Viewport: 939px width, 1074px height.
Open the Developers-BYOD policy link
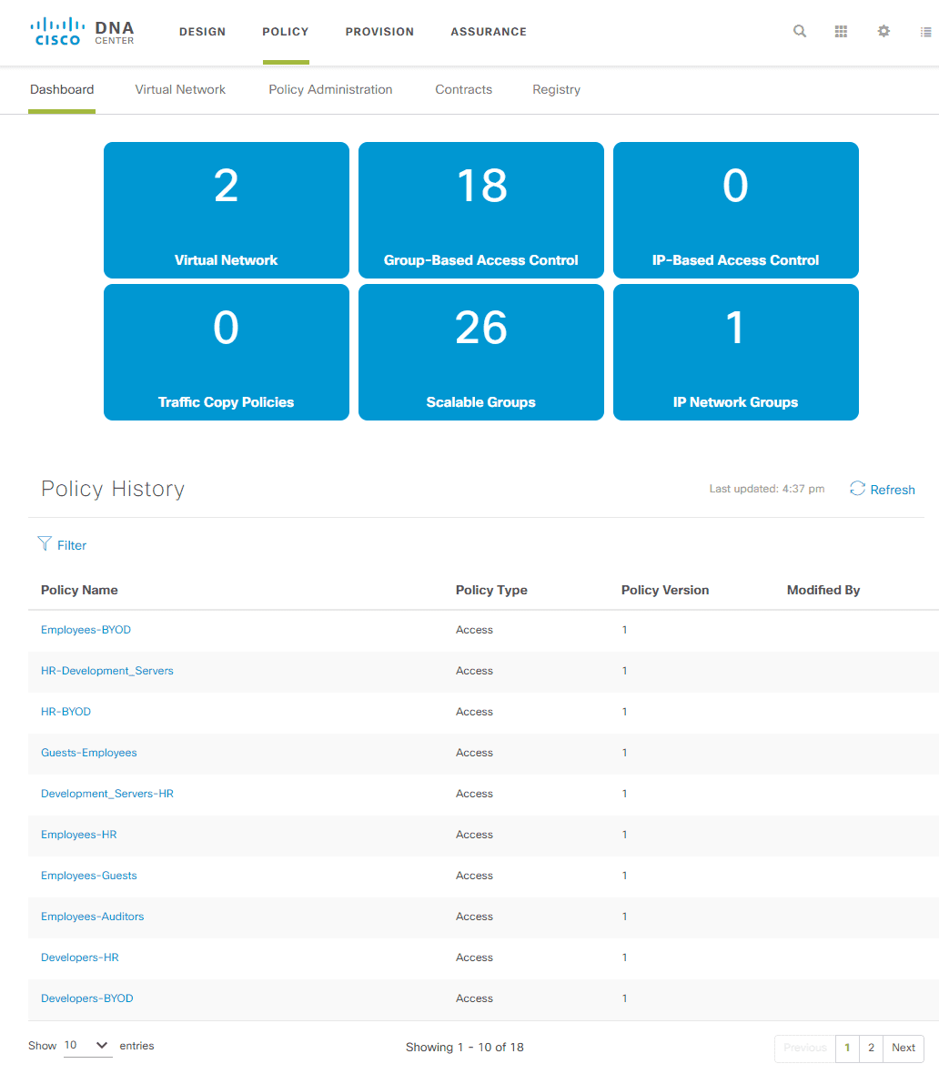pos(87,998)
